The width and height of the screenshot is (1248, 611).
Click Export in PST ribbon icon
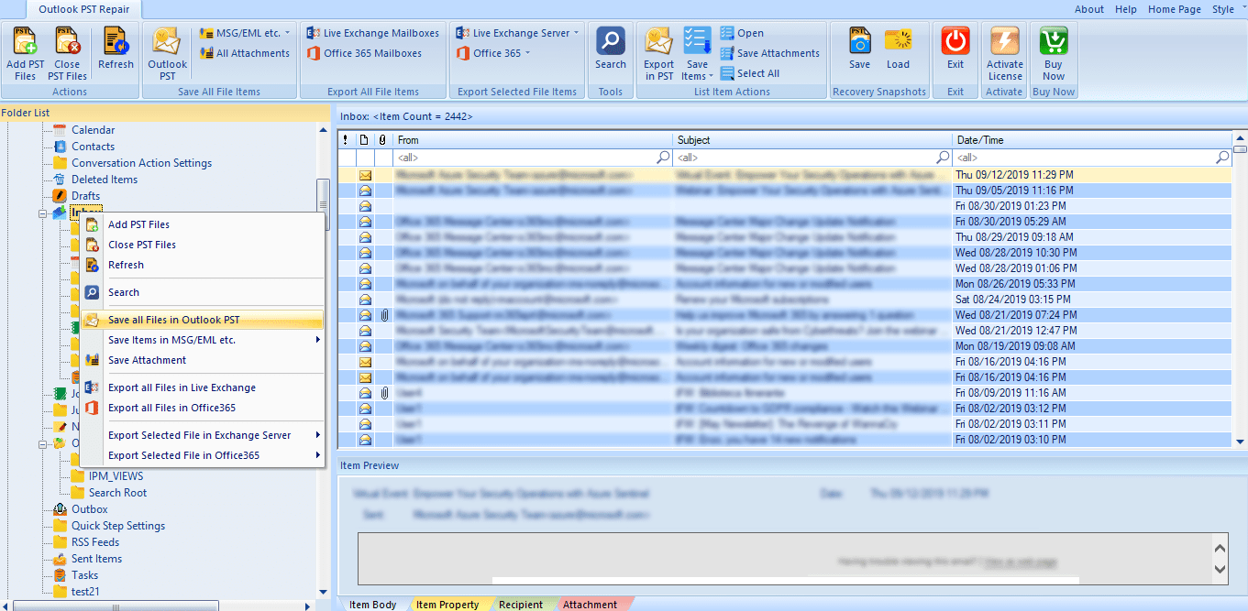(658, 53)
